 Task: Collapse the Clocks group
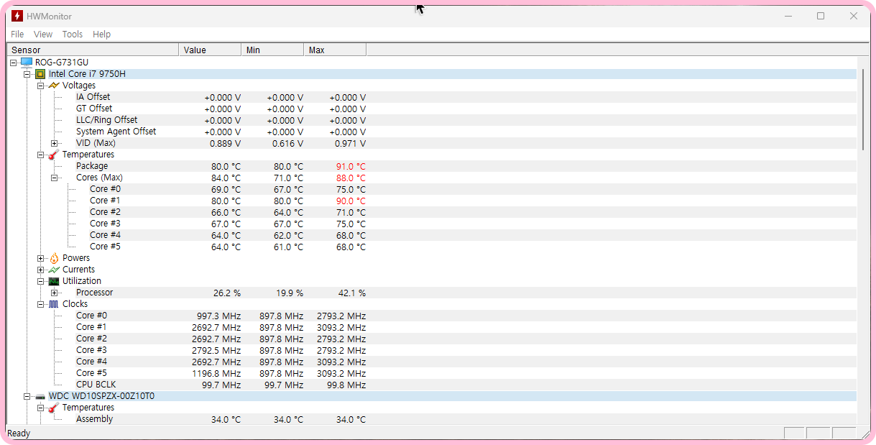(41, 304)
